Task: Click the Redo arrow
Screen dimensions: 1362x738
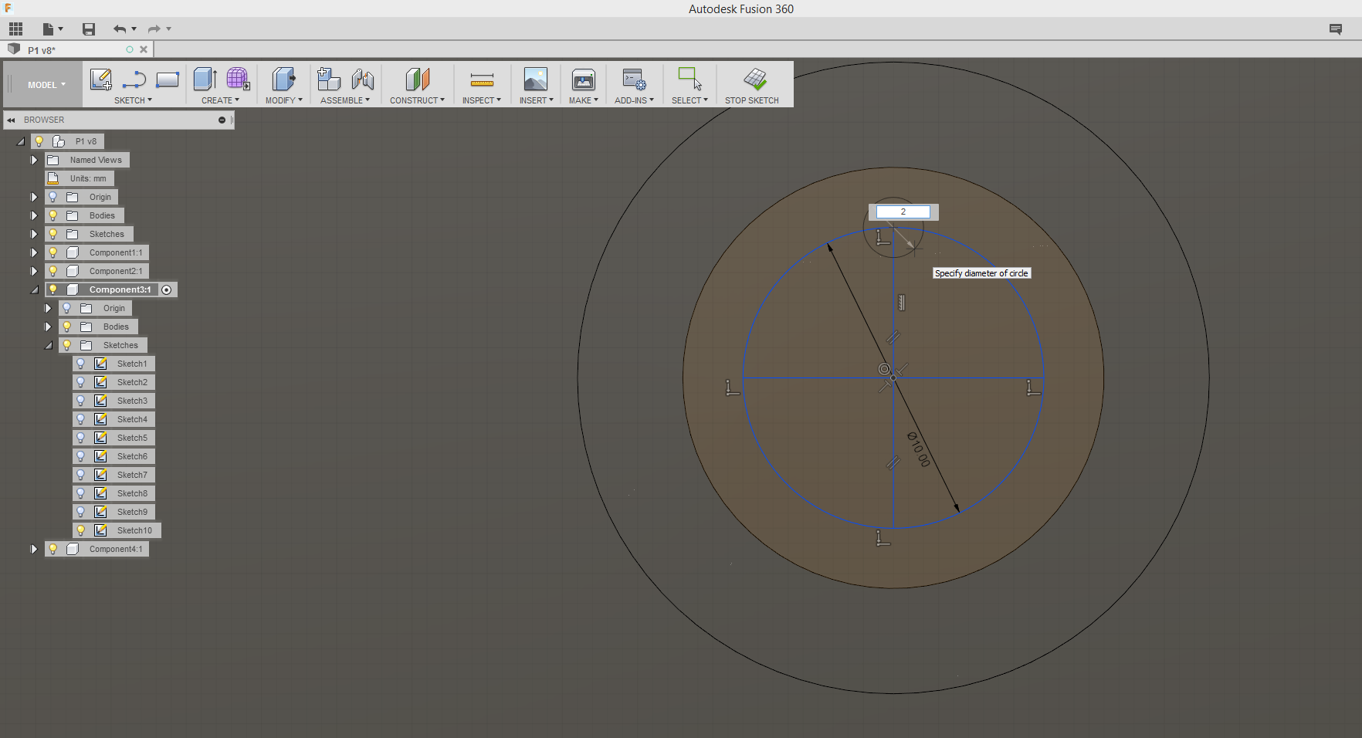Action: click(x=154, y=29)
